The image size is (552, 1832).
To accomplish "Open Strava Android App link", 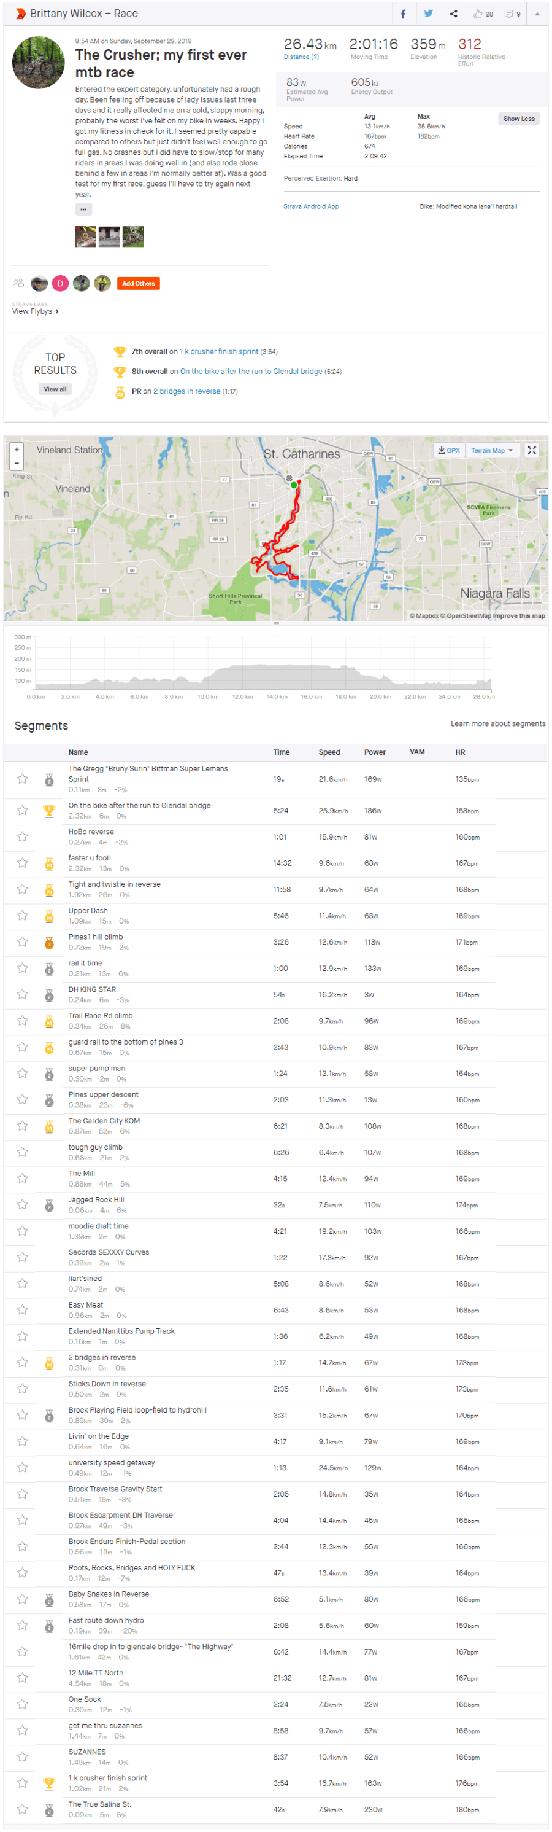I will [x=311, y=206].
